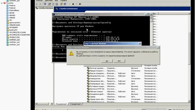Click services list scrollbar down arrow

click(x=189, y=101)
